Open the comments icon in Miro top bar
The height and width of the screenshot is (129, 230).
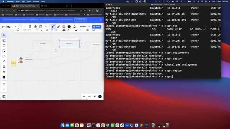click(64, 27)
